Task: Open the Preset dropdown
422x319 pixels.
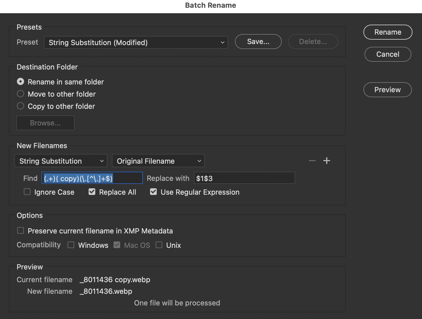Action: (136, 42)
